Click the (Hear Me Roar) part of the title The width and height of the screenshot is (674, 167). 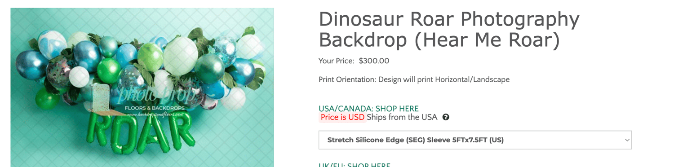(487, 40)
